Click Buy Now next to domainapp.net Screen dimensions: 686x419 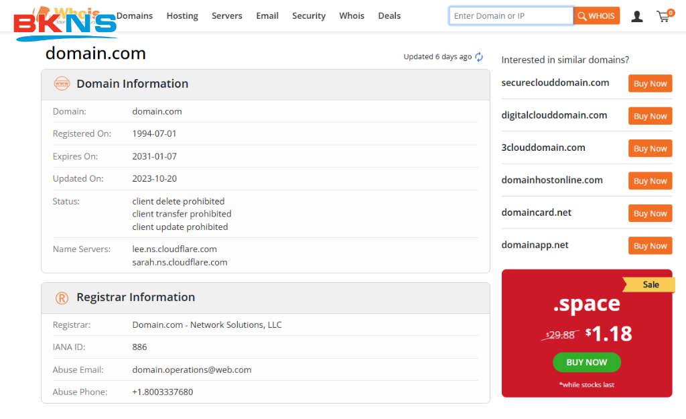click(x=650, y=245)
